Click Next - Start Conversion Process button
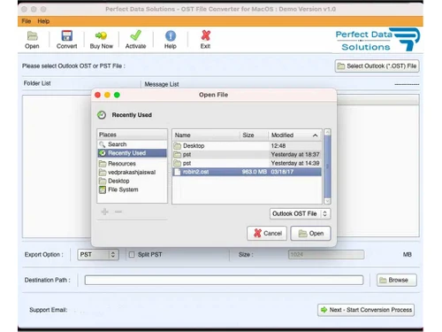 (x=366, y=310)
